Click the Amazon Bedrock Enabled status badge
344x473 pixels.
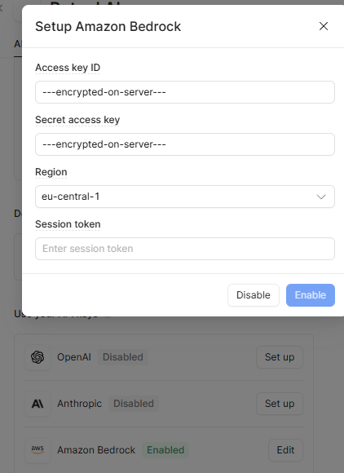[165, 450]
